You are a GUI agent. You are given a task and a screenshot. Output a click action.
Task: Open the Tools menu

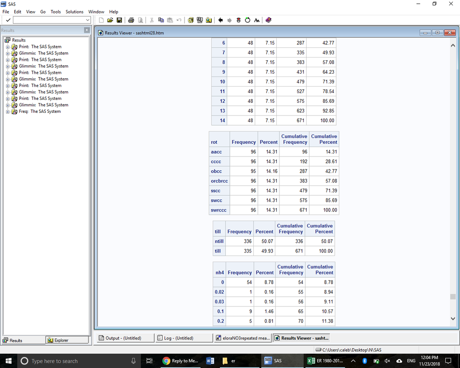pyautogui.click(x=55, y=12)
